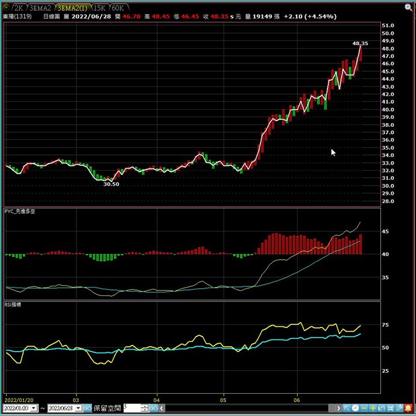This screenshot has height=416, width=416.
Task: Select the cursor arrow tool icon
Action: (346, 408)
